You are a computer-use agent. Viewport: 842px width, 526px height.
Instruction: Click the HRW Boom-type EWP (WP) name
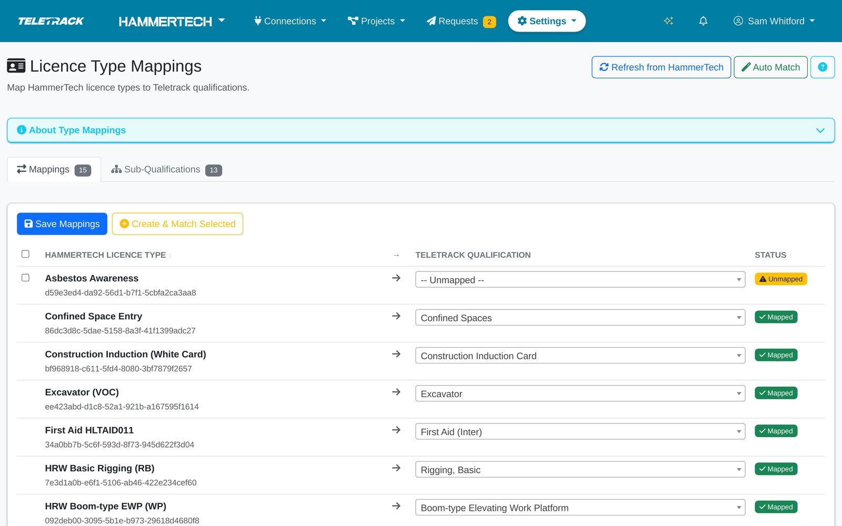coord(105,506)
